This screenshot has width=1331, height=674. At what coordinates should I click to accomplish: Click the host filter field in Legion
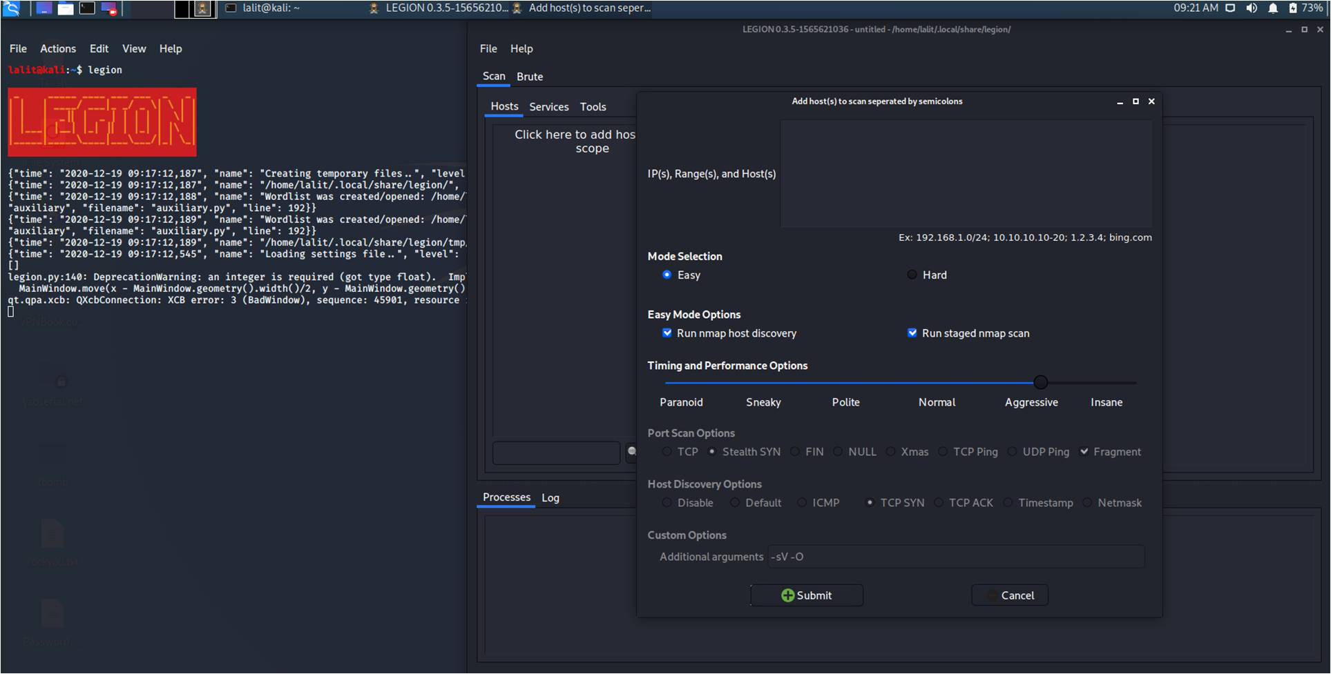click(x=556, y=453)
